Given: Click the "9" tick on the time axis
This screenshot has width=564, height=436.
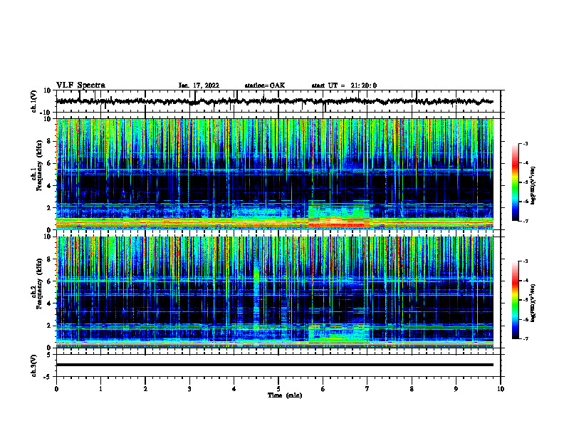Looking at the screenshot, I should point(456,389).
